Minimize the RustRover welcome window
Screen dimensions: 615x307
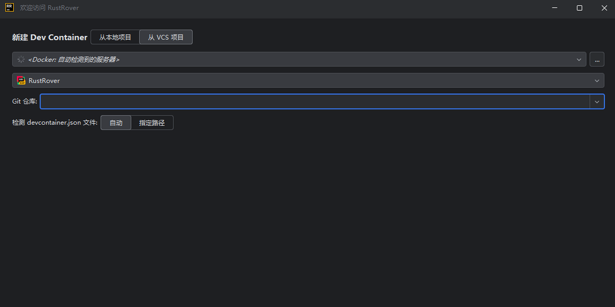[556, 8]
